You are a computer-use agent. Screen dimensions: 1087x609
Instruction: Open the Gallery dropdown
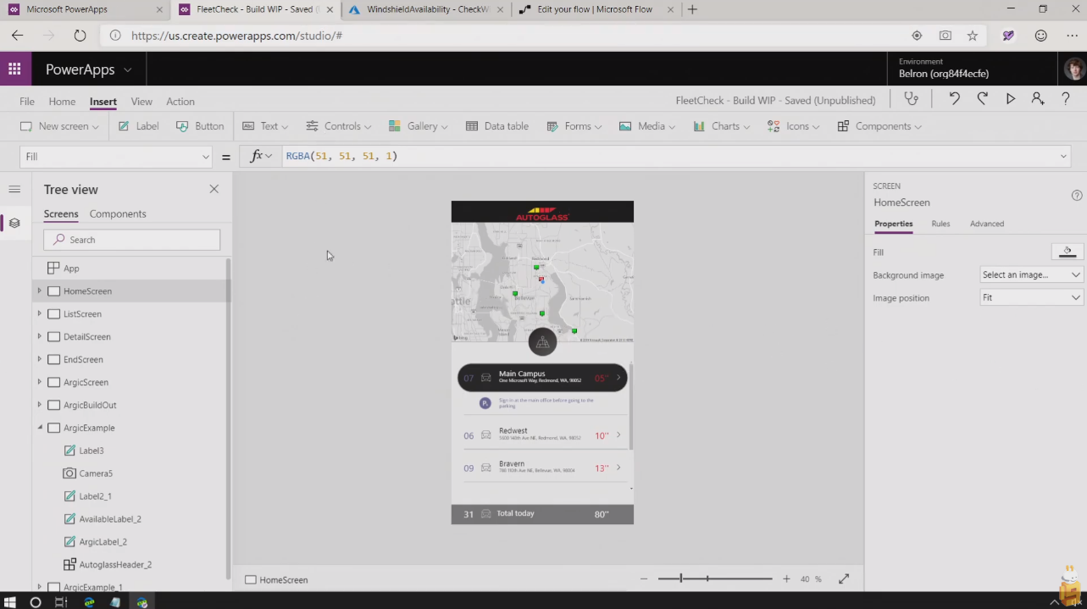[x=418, y=126]
